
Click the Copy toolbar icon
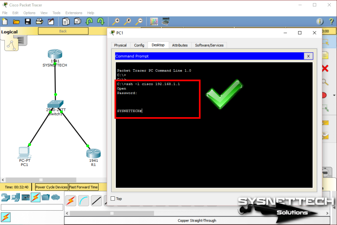(x=66, y=21)
